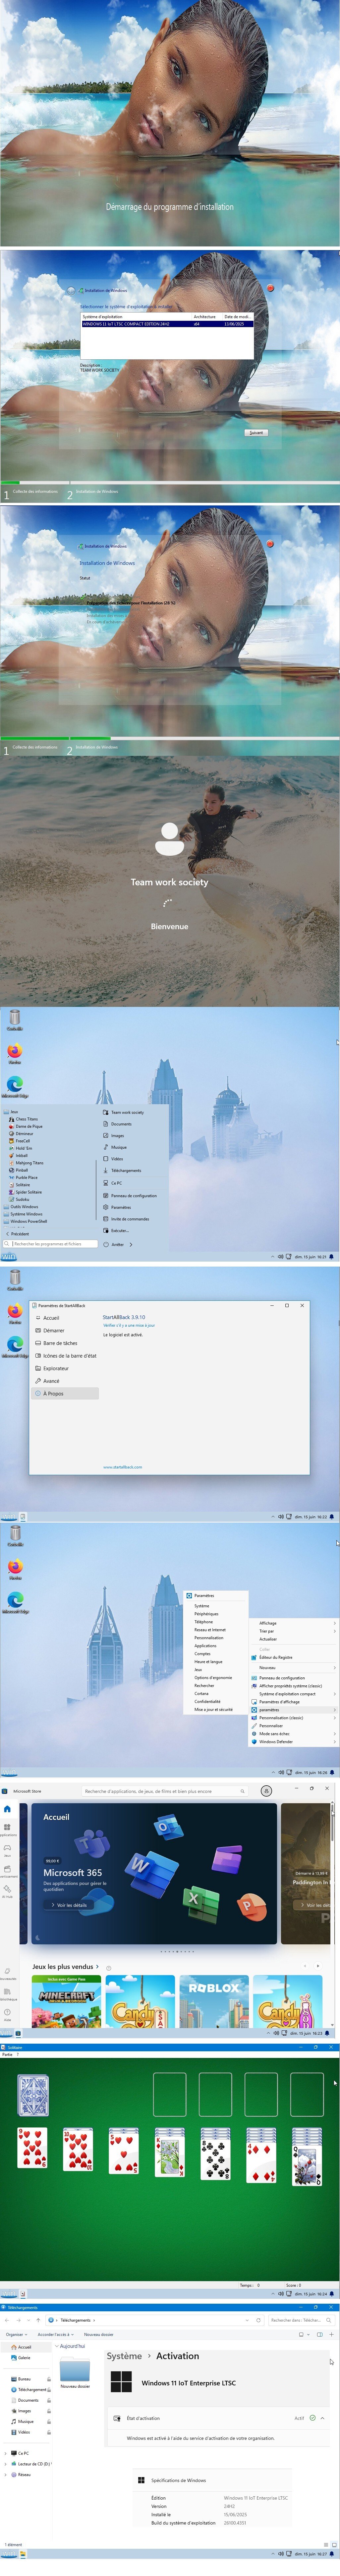
Task: Launch Chess Titans from the Start menu
Action: point(27,1119)
